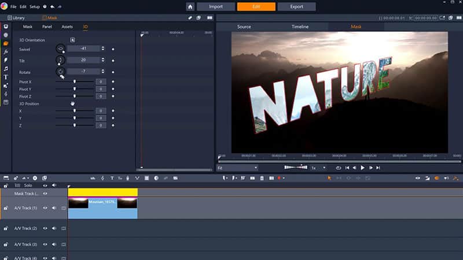
Task: Switch to the Assets tab
Action: [67, 27]
